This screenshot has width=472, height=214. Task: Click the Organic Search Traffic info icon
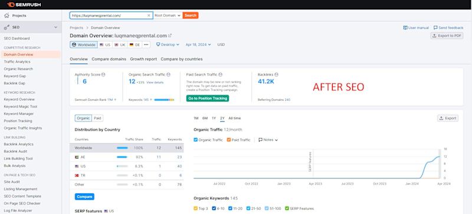(168, 75)
